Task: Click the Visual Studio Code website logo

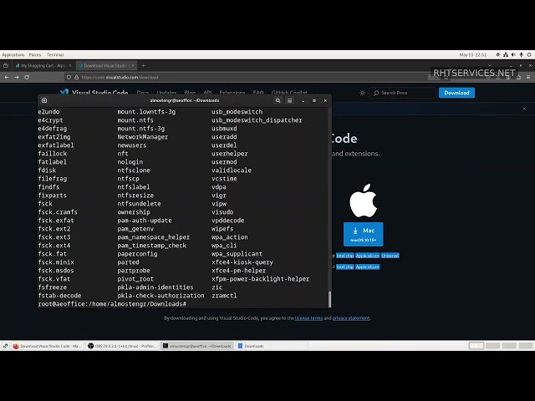Action: (x=94, y=93)
